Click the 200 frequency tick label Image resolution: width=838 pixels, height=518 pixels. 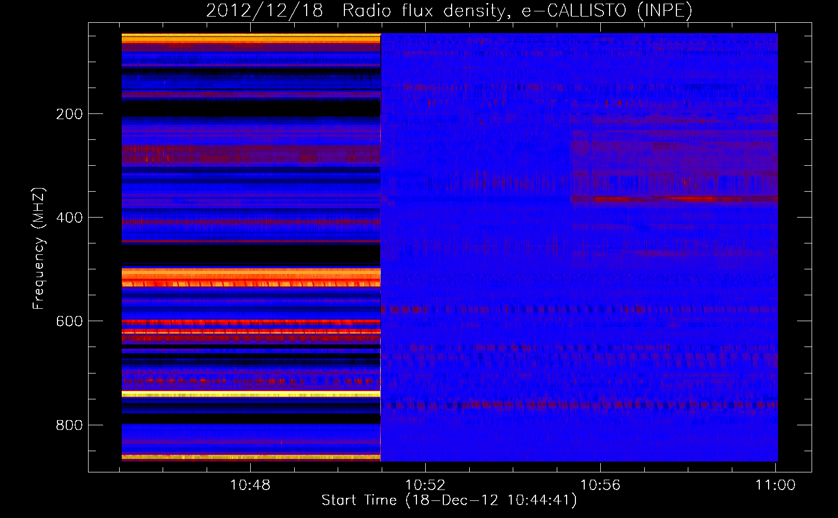69,114
